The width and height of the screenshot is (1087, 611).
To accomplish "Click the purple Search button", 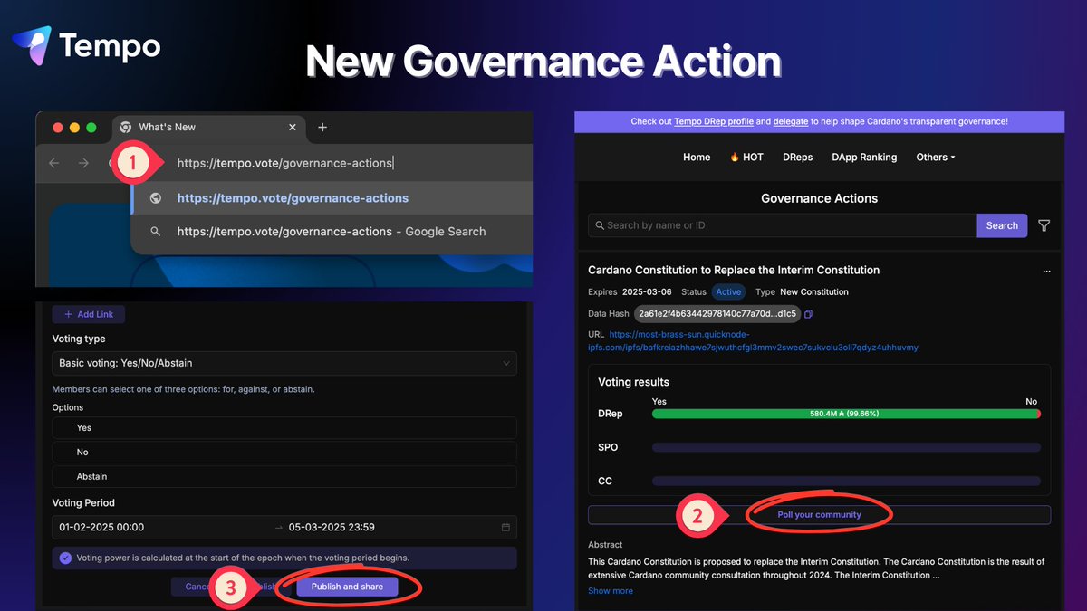I will pyautogui.click(x=1002, y=225).
